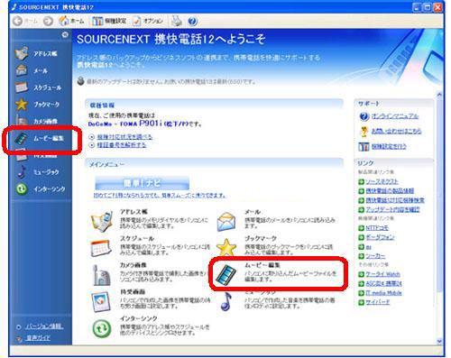The width and height of the screenshot is (451, 358).
Task: Open the ツーカー link
Action: [375, 256]
